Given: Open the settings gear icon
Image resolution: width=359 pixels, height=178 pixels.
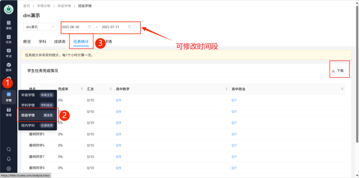Looking at the screenshot, I should [x=9, y=169].
